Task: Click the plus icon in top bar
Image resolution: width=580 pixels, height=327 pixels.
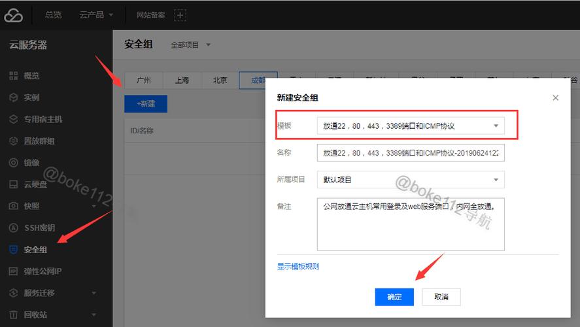Action: tap(180, 15)
